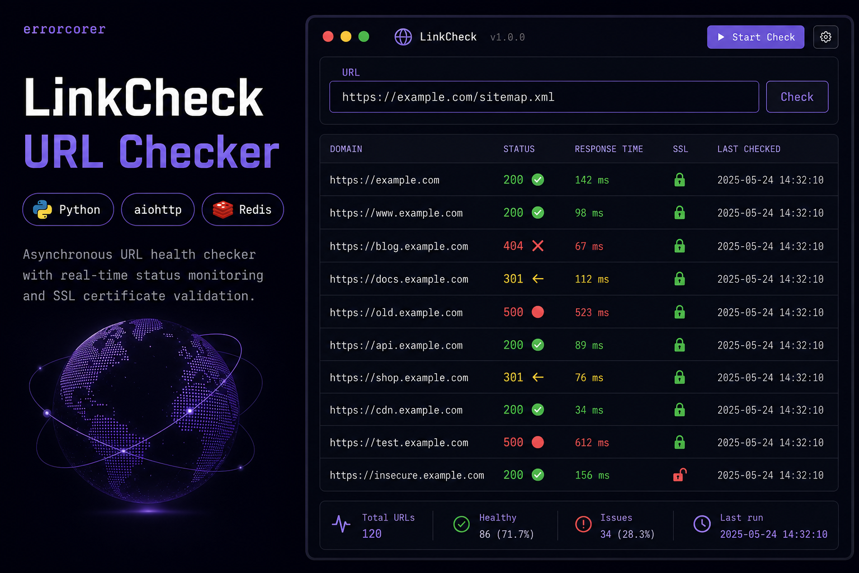Click the green checkmark for api.example.com

click(x=538, y=345)
